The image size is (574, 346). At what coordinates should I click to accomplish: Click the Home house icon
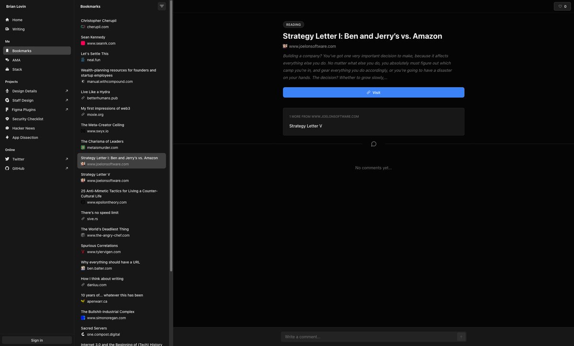click(x=7, y=20)
